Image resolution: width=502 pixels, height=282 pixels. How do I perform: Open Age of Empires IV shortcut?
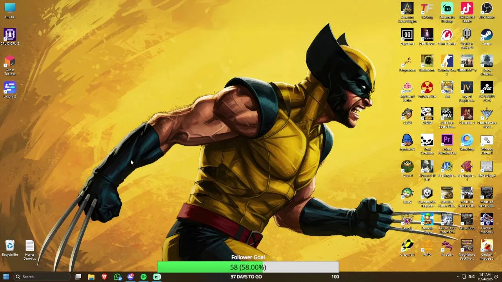pyautogui.click(x=467, y=91)
